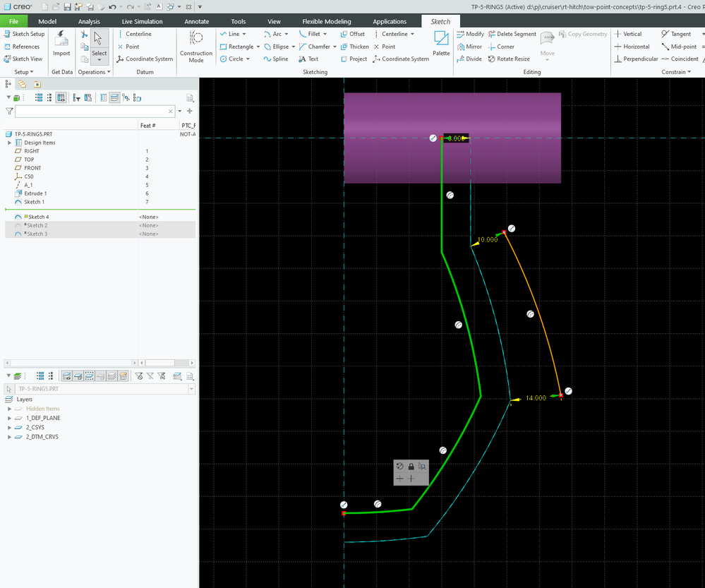
Task: Switch to the Flexible Modeling tab
Action: [327, 22]
